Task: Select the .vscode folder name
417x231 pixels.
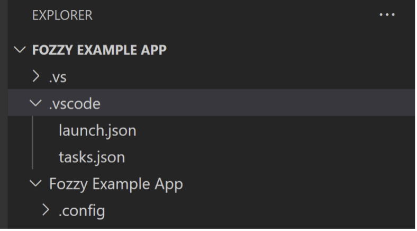Action: click(75, 103)
